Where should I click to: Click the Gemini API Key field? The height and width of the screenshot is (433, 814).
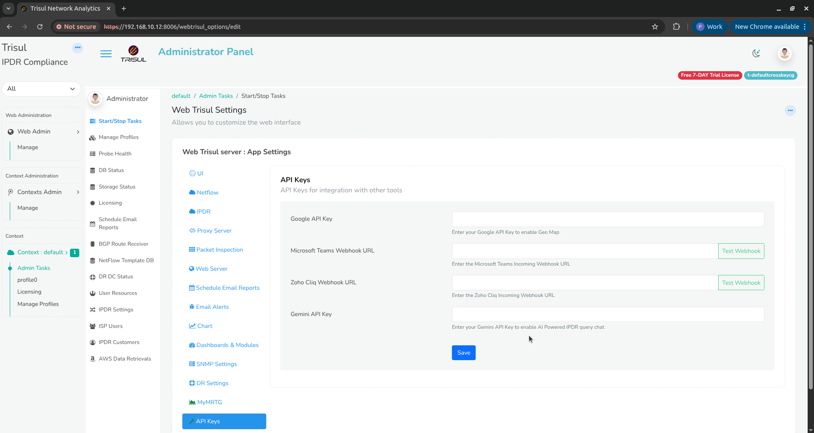click(x=608, y=314)
